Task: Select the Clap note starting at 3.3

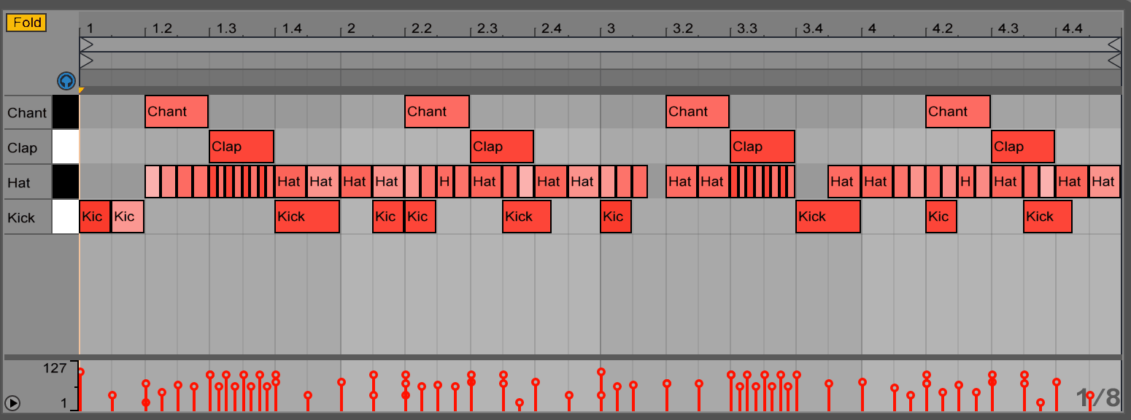Action: 763,147
